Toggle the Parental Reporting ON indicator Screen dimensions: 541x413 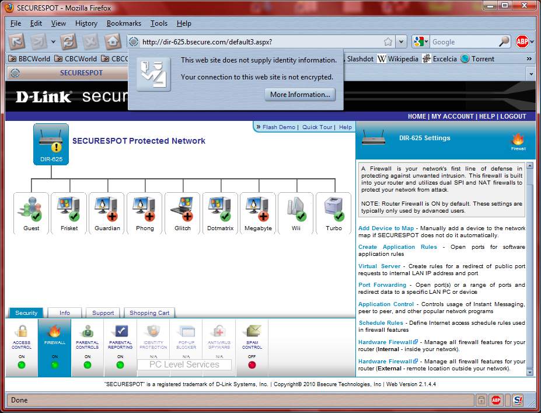coord(120,365)
